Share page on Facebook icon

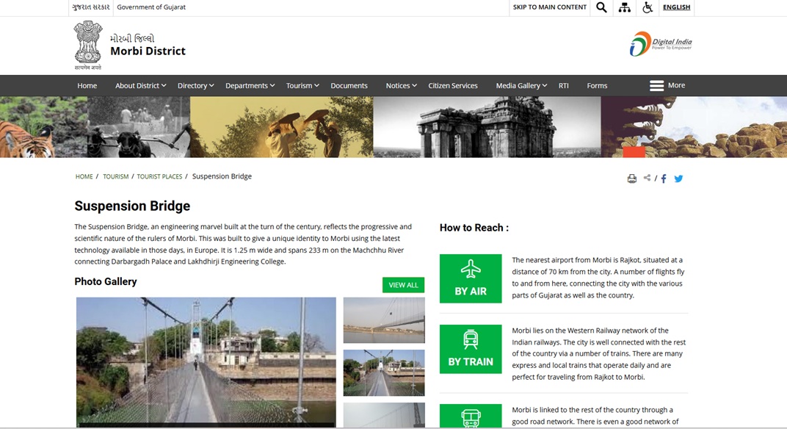click(x=664, y=179)
